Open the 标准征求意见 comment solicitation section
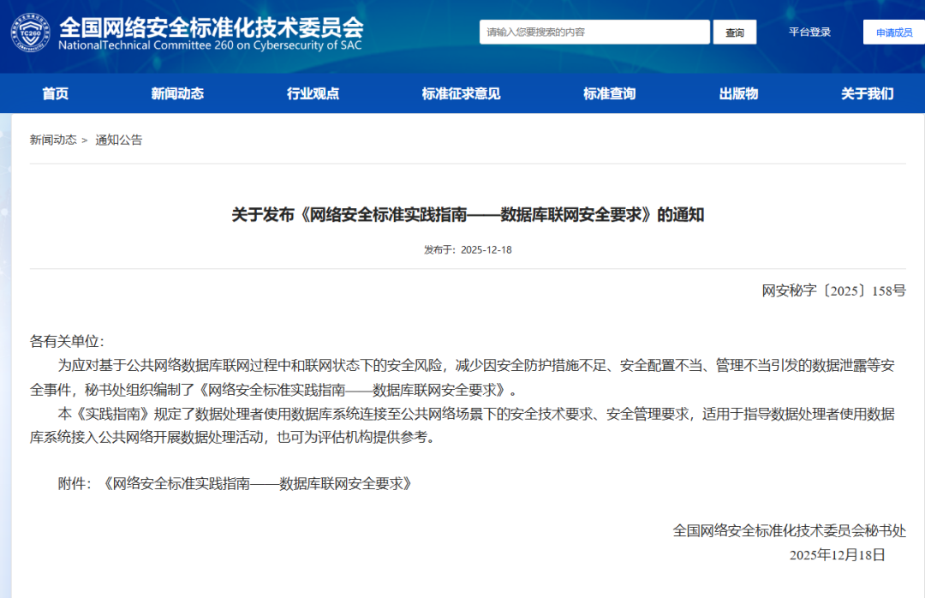925x598 pixels. pyautogui.click(x=460, y=93)
